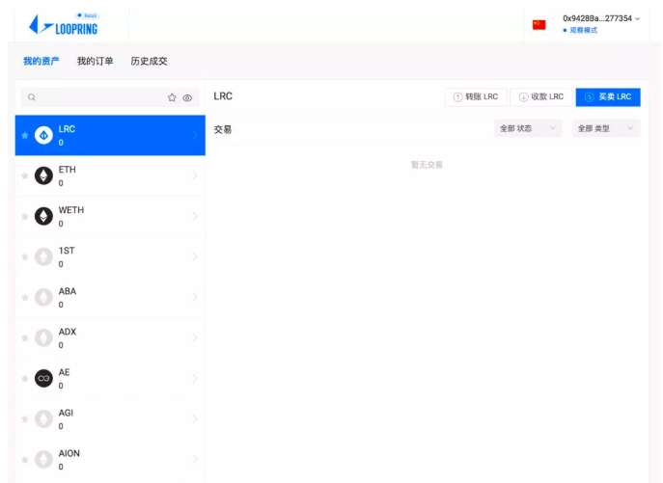The height and width of the screenshot is (483, 663).
Task: Open the 全部 状态 status dropdown
Action: tap(528, 128)
